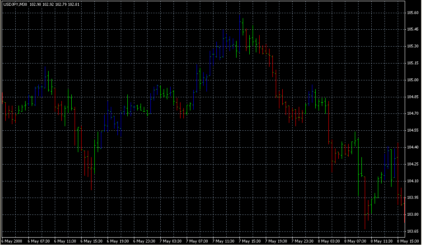
Task: Click the 104.25 price axis label
Action: point(413,164)
